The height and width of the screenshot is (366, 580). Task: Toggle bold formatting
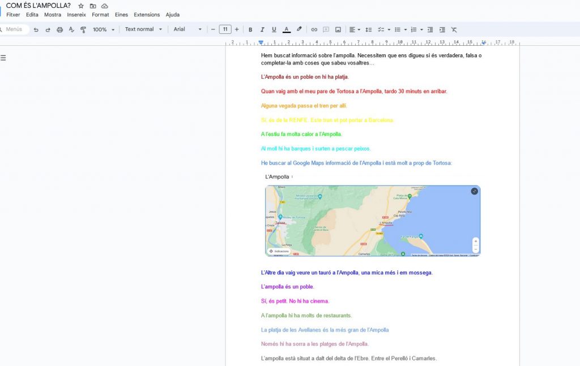(250, 29)
